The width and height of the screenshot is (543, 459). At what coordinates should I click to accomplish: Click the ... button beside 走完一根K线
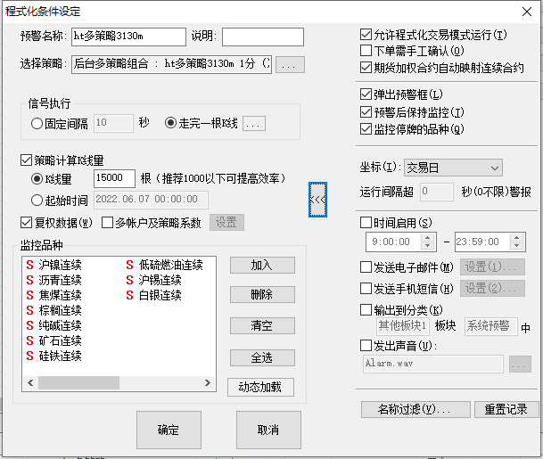pyautogui.click(x=254, y=123)
